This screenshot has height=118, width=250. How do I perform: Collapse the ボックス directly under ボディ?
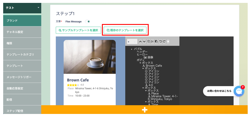tap(140, 63)
